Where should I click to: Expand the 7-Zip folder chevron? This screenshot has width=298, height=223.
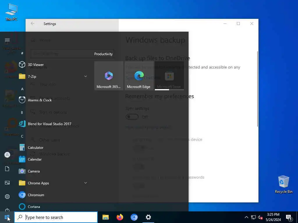point(86,76)
